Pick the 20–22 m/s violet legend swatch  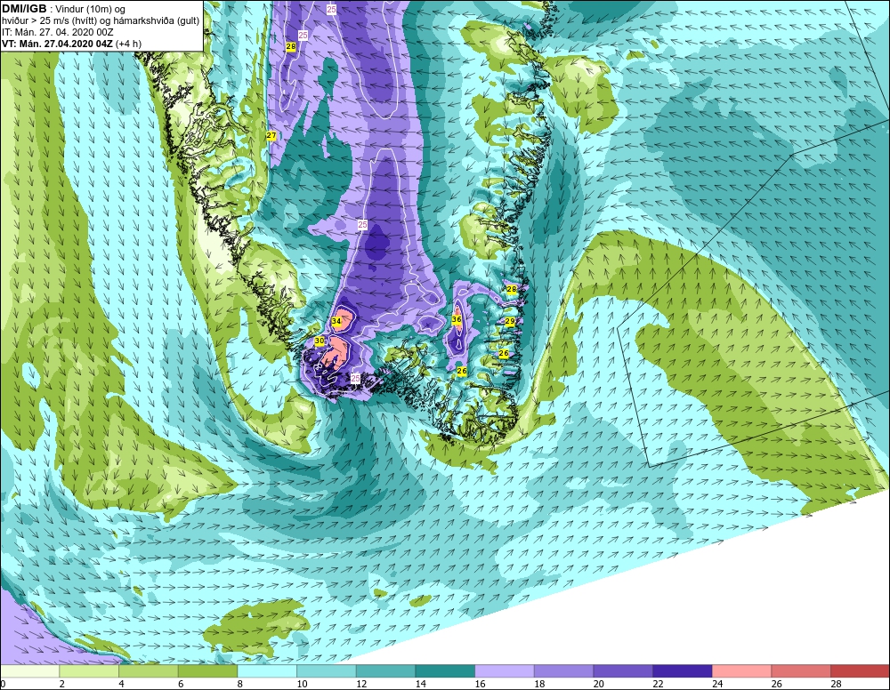623,671
